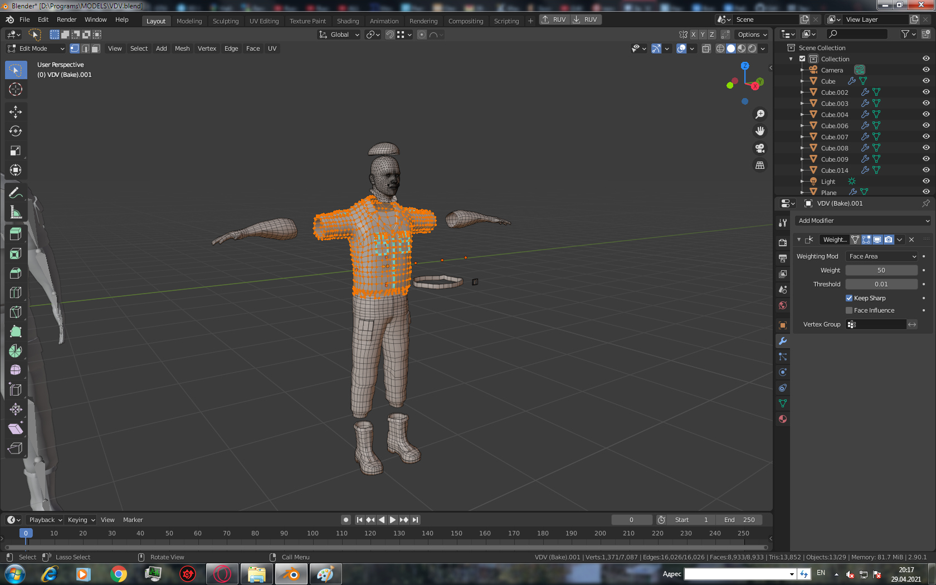Toggle auto keying record button

click(x=346, y=520)
